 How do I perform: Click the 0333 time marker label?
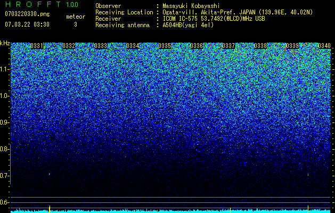(x=101, y=46)
